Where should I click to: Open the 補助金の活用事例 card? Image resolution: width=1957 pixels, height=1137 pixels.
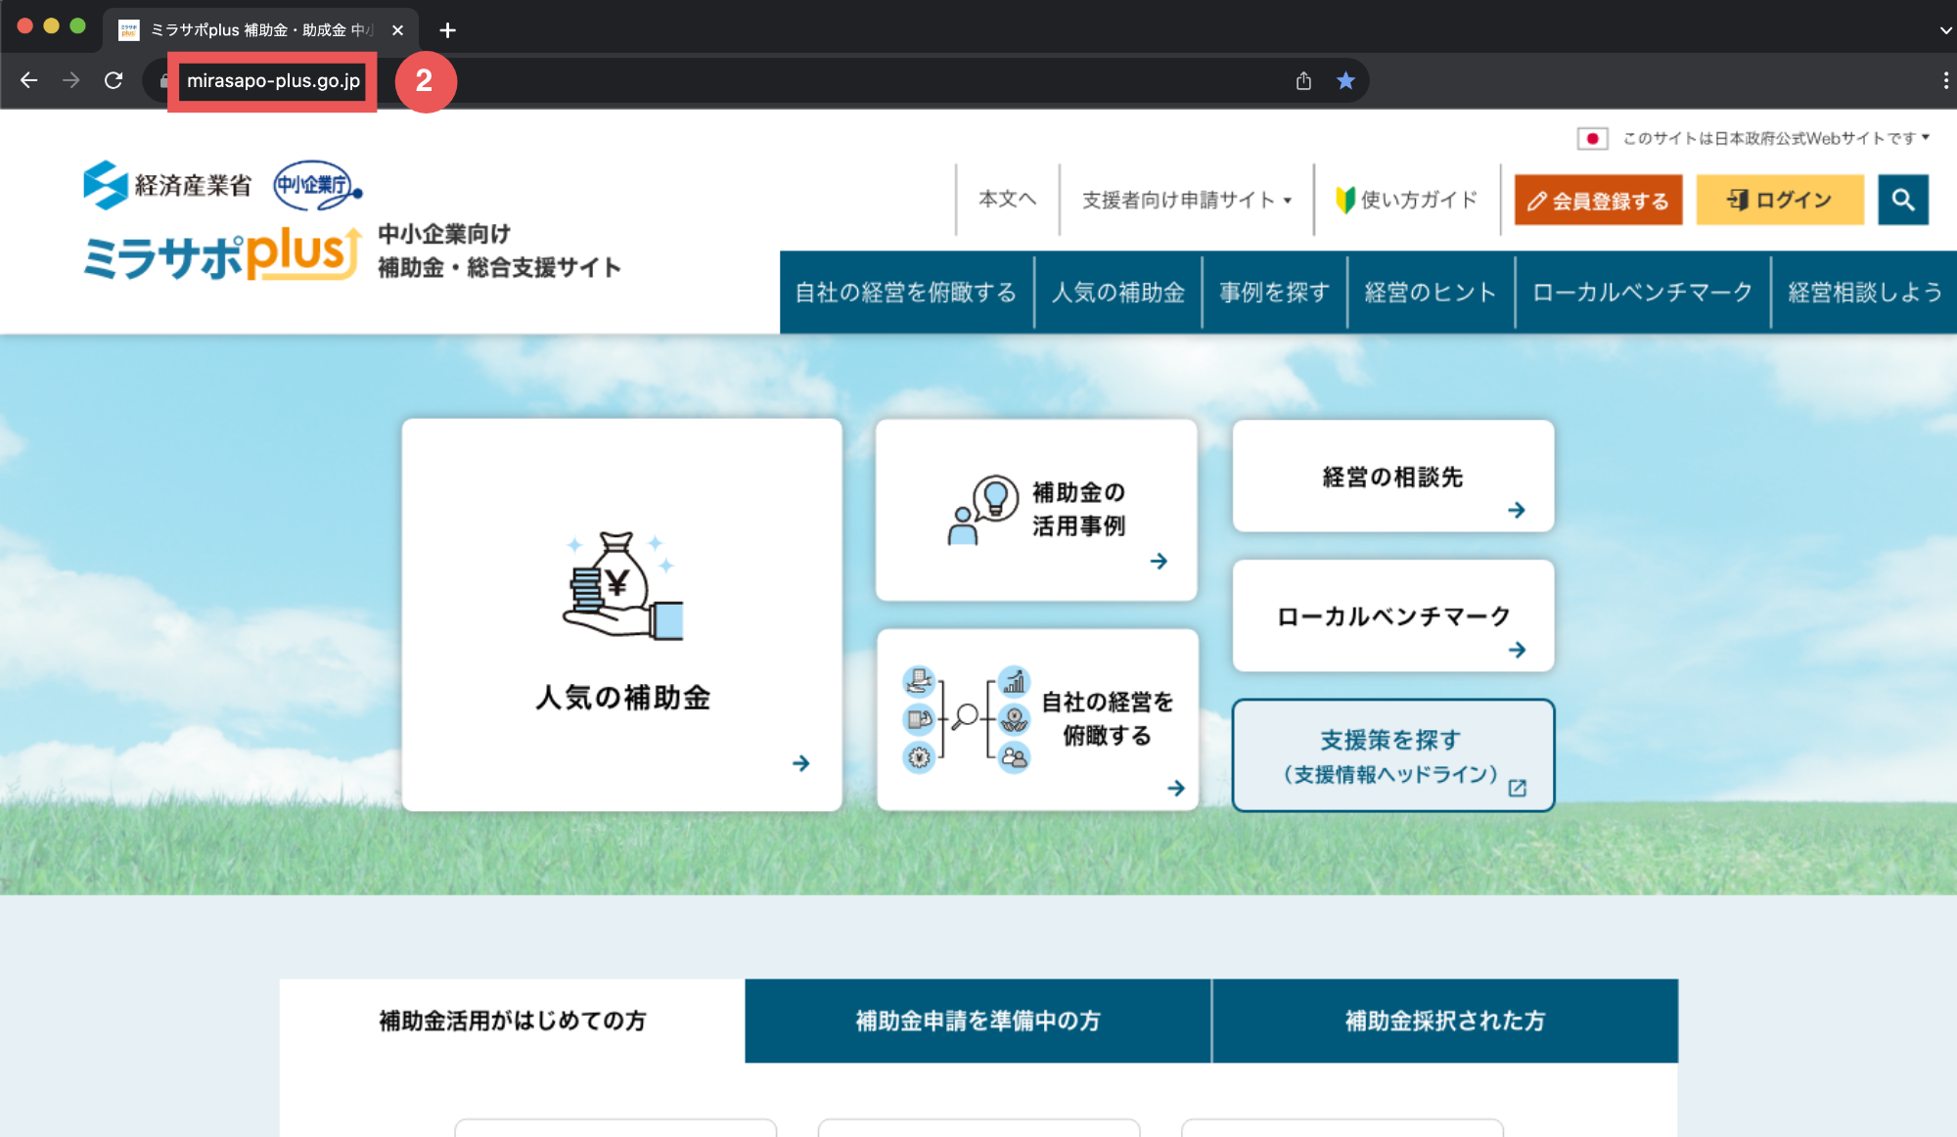(1036, 510)
